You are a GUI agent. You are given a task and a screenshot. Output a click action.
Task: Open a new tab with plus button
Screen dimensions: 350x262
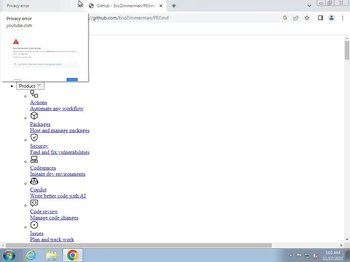point(174,6)
